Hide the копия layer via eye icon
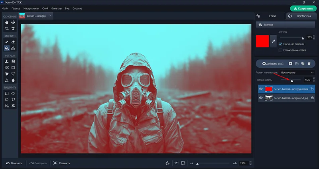 coord(261,89)
